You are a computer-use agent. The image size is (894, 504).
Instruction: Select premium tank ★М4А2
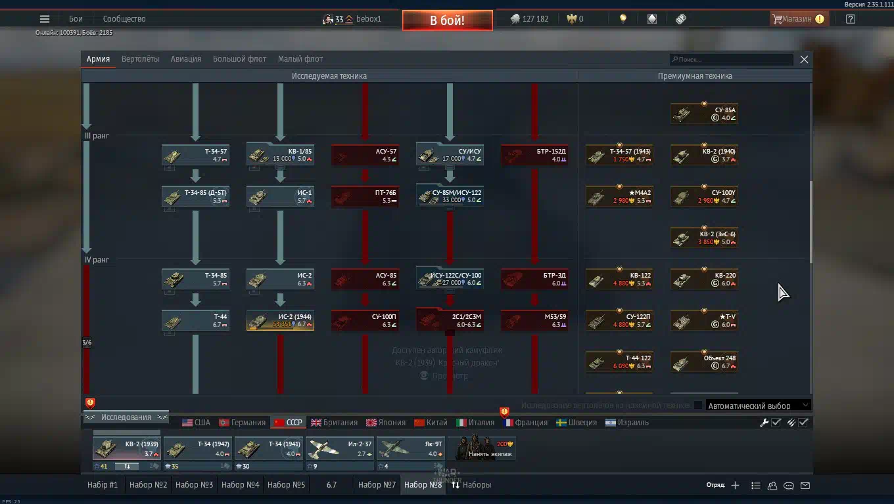click(619, 196)
